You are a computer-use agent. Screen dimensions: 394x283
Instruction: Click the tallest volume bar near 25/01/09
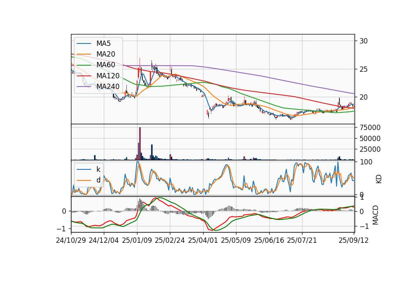click(x=140, y=144)
